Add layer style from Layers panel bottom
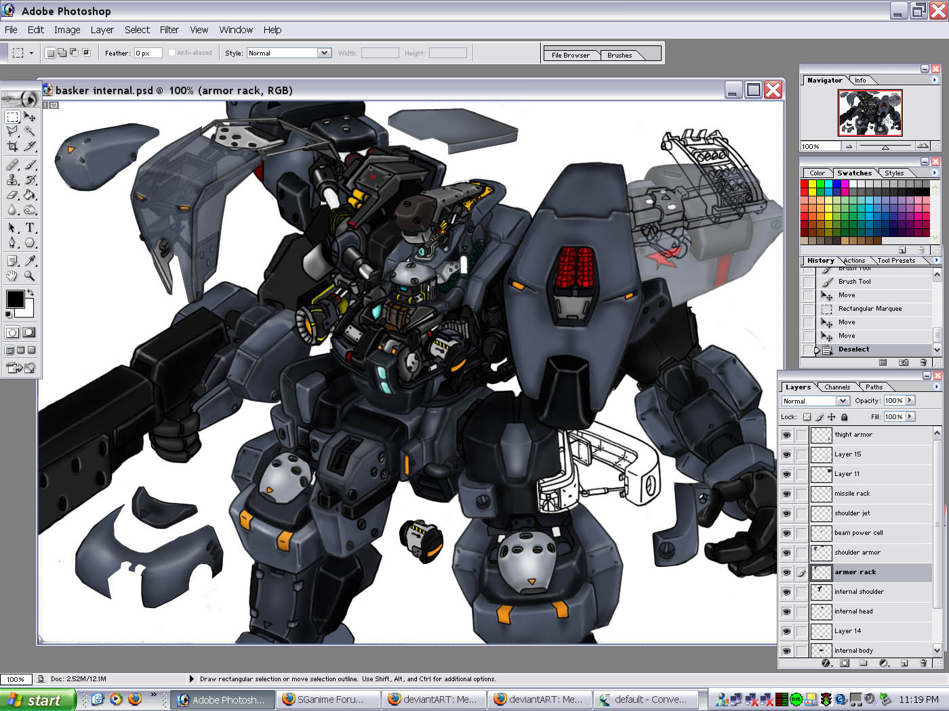Viewport: 949px width, 711px height. click(x=826, y=663)
